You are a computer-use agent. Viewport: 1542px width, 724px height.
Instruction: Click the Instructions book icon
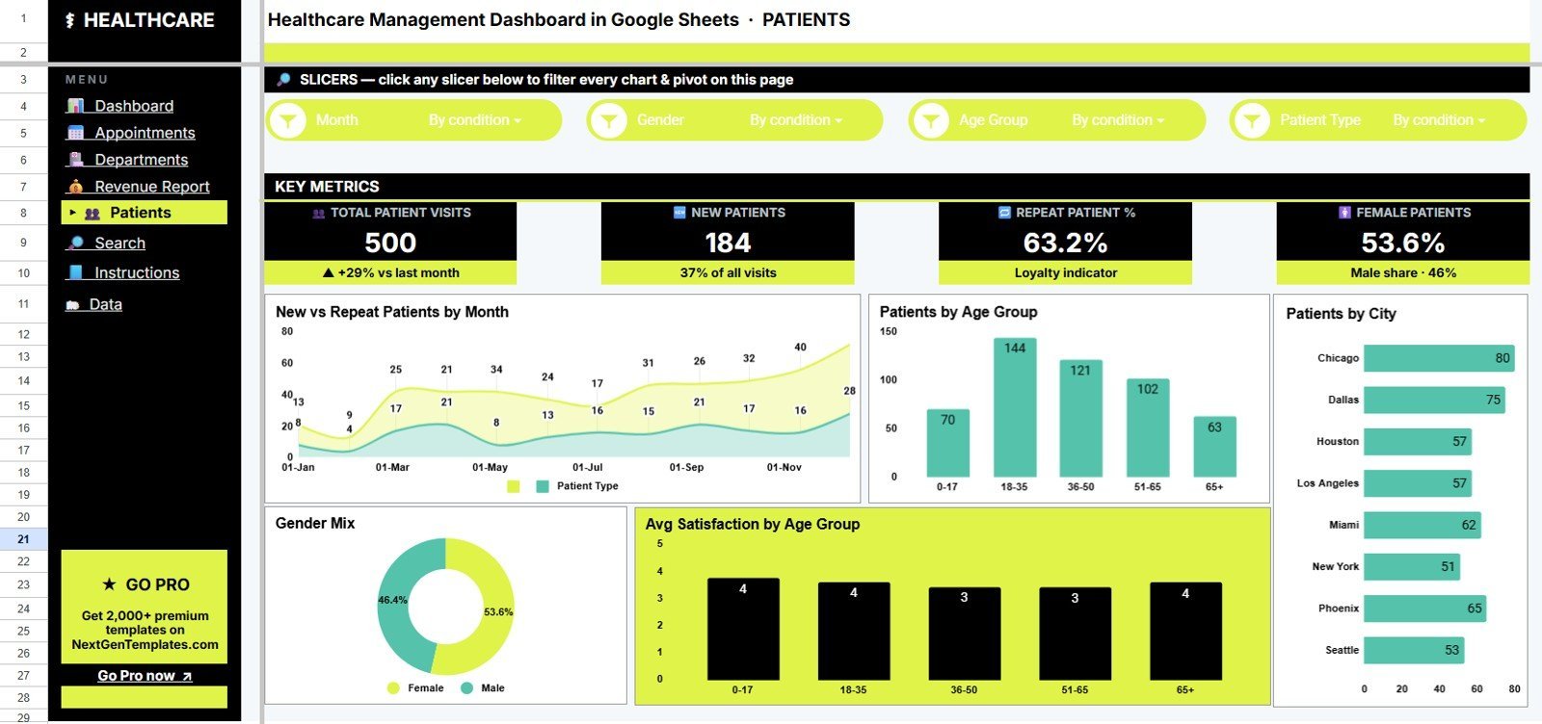[x=75, y=273]
